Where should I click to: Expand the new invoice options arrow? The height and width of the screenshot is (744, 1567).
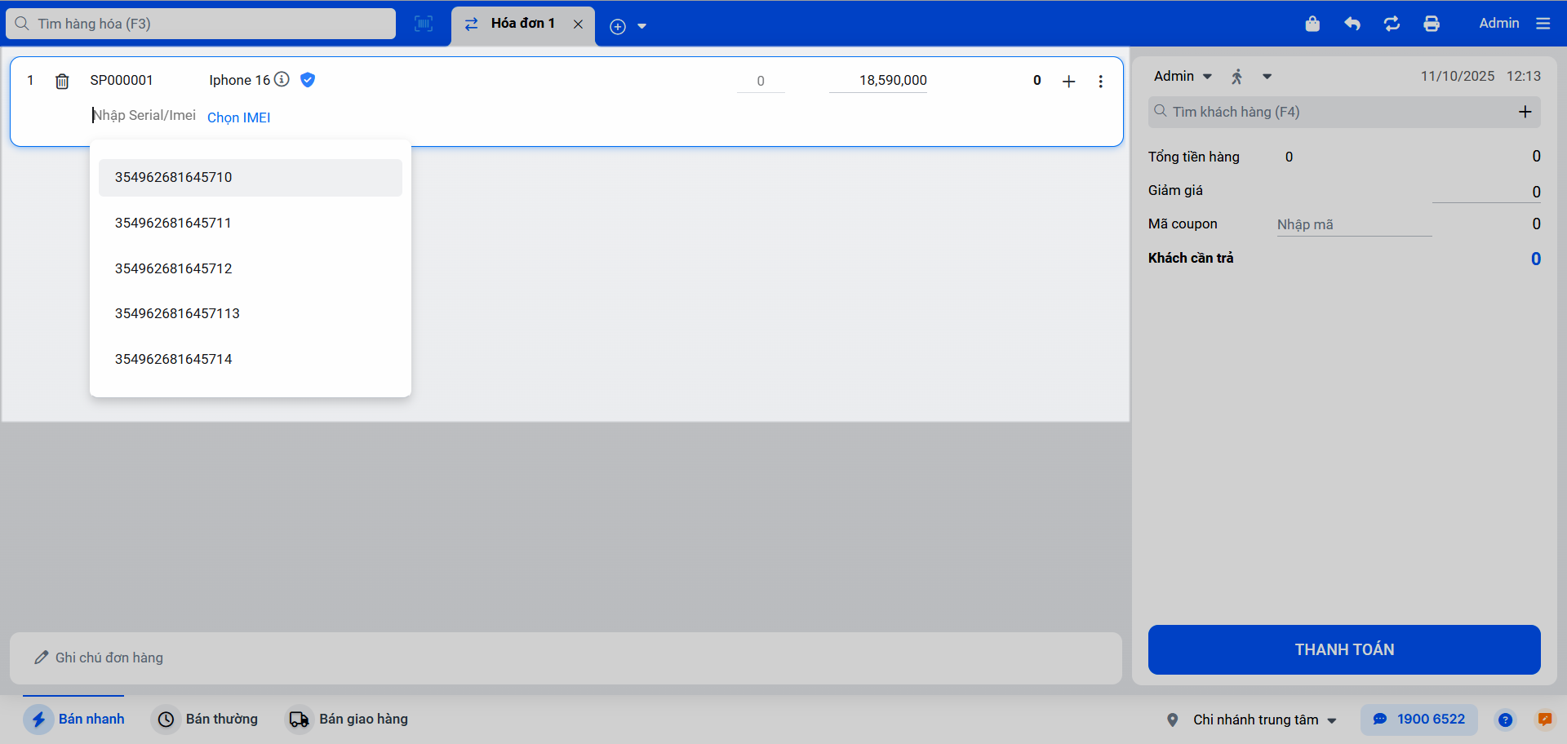pos(642,26)
